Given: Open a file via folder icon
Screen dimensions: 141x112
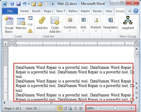Looking at the screenshot, I should click(40, 4).
